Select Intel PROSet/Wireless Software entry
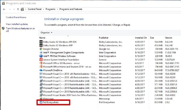181x110 pixels. [59, 56]
